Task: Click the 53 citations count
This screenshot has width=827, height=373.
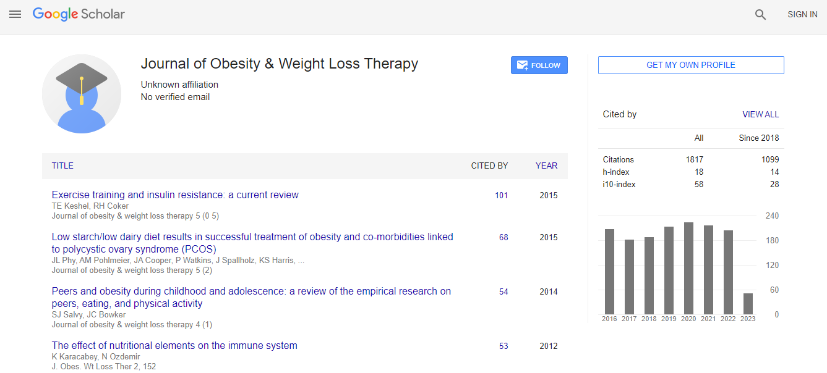Action: (x=503, y=346)
